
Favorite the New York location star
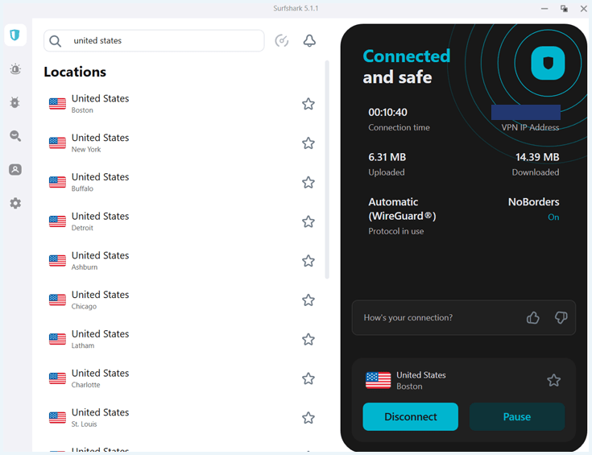tap(308, 143)
